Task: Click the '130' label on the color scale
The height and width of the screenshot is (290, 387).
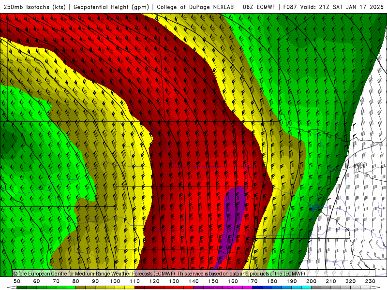Action: (174, 281)
